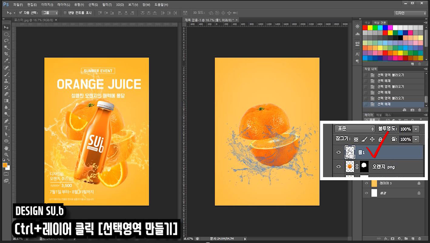
Task: Switch to the 색상 tab
Action: tap(367, 23)
